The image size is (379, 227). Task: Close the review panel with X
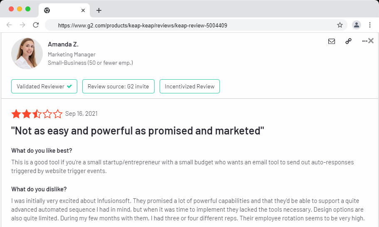371,41
